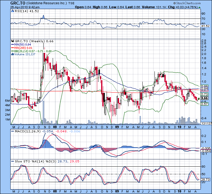This screenshot has width=212, height=194.
Task: Click the TSE exchange label
Action: point(71,3)
